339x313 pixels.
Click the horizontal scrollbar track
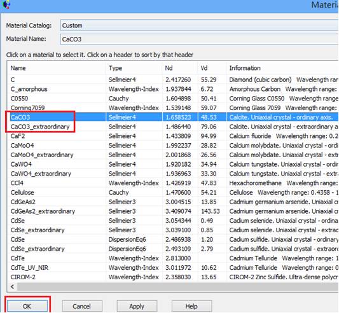tap(178, 287)
